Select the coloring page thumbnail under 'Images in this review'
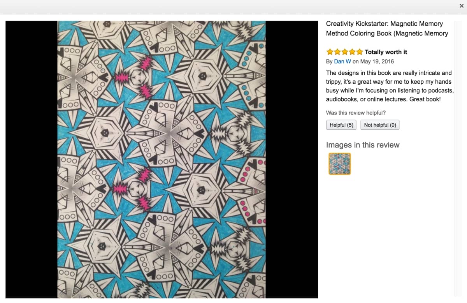The width and height of the screenshot is (467, 303). (339, 164)
